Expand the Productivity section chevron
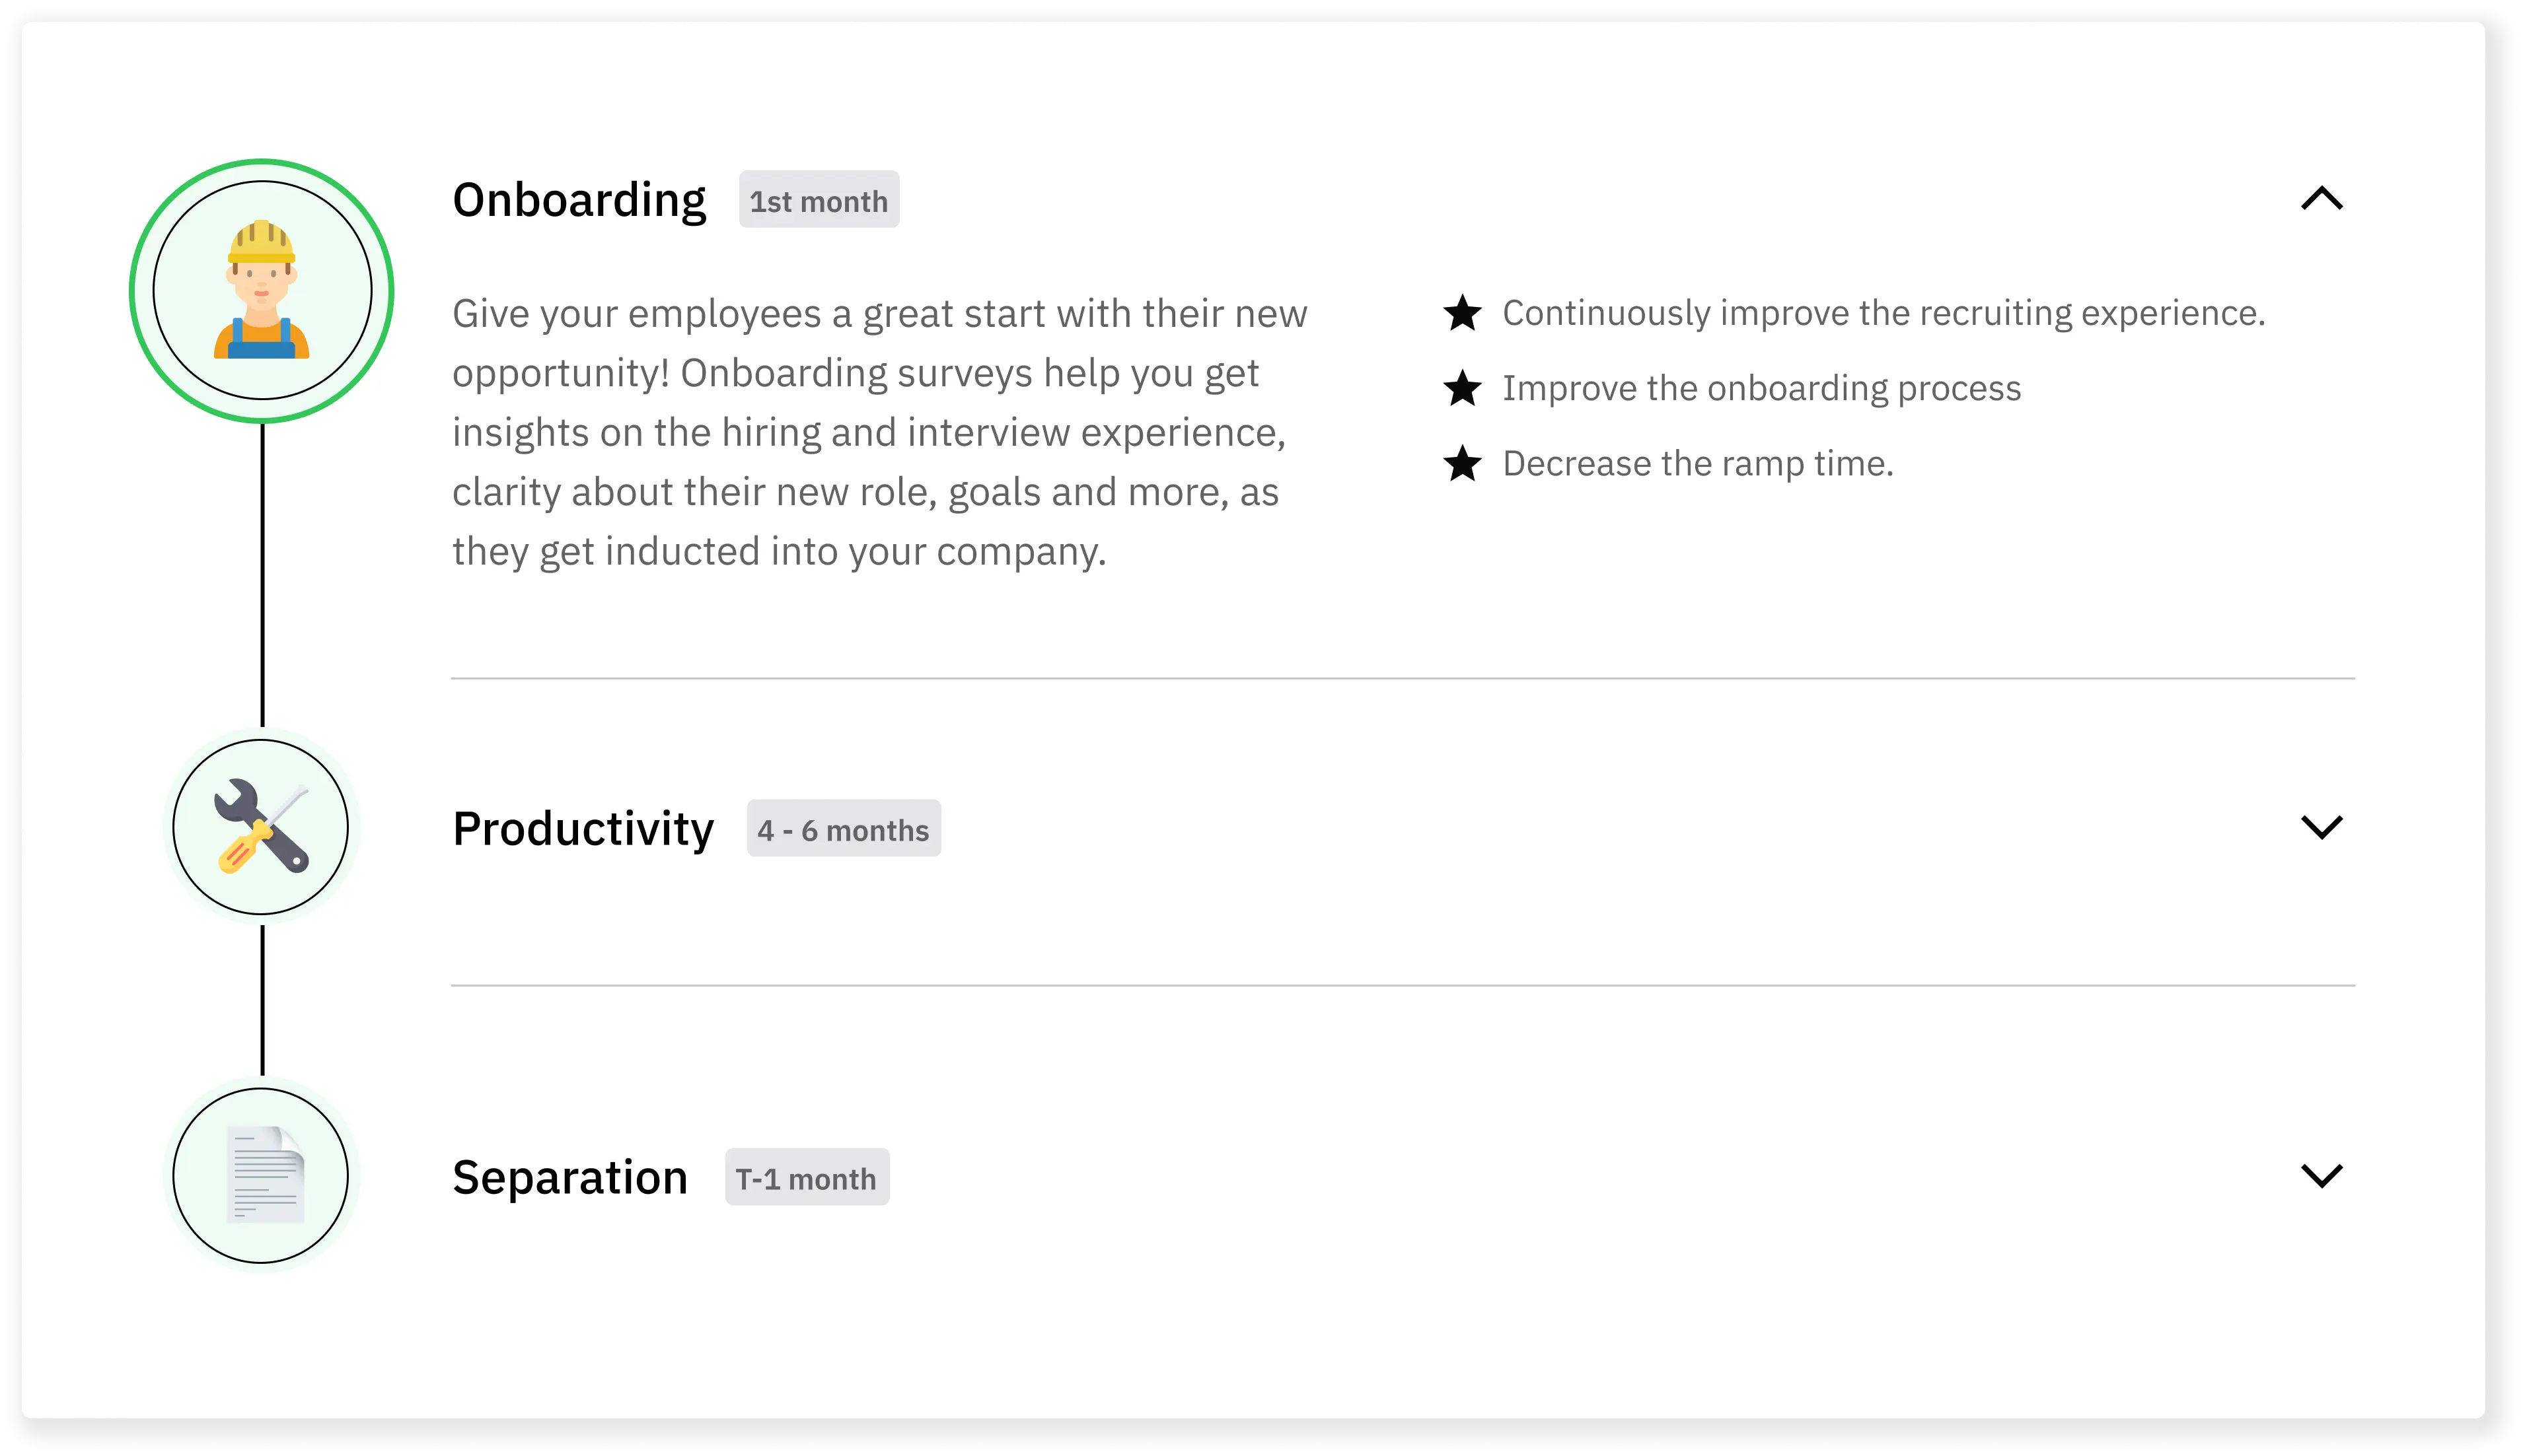This screenshot has width=2523, height=1456. [2321, 827]
